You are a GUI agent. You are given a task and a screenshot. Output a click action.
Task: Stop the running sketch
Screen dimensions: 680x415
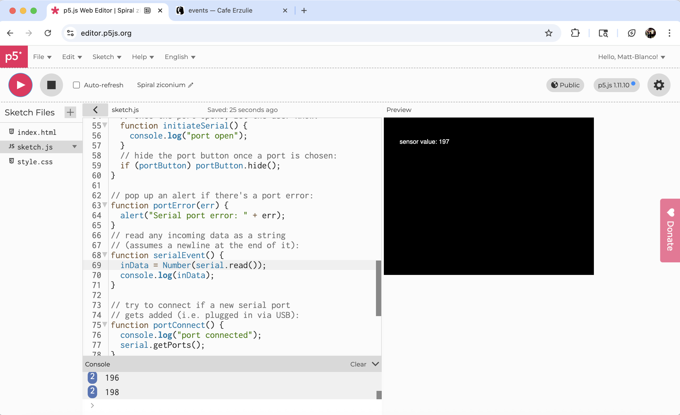[x=51, y=85]
